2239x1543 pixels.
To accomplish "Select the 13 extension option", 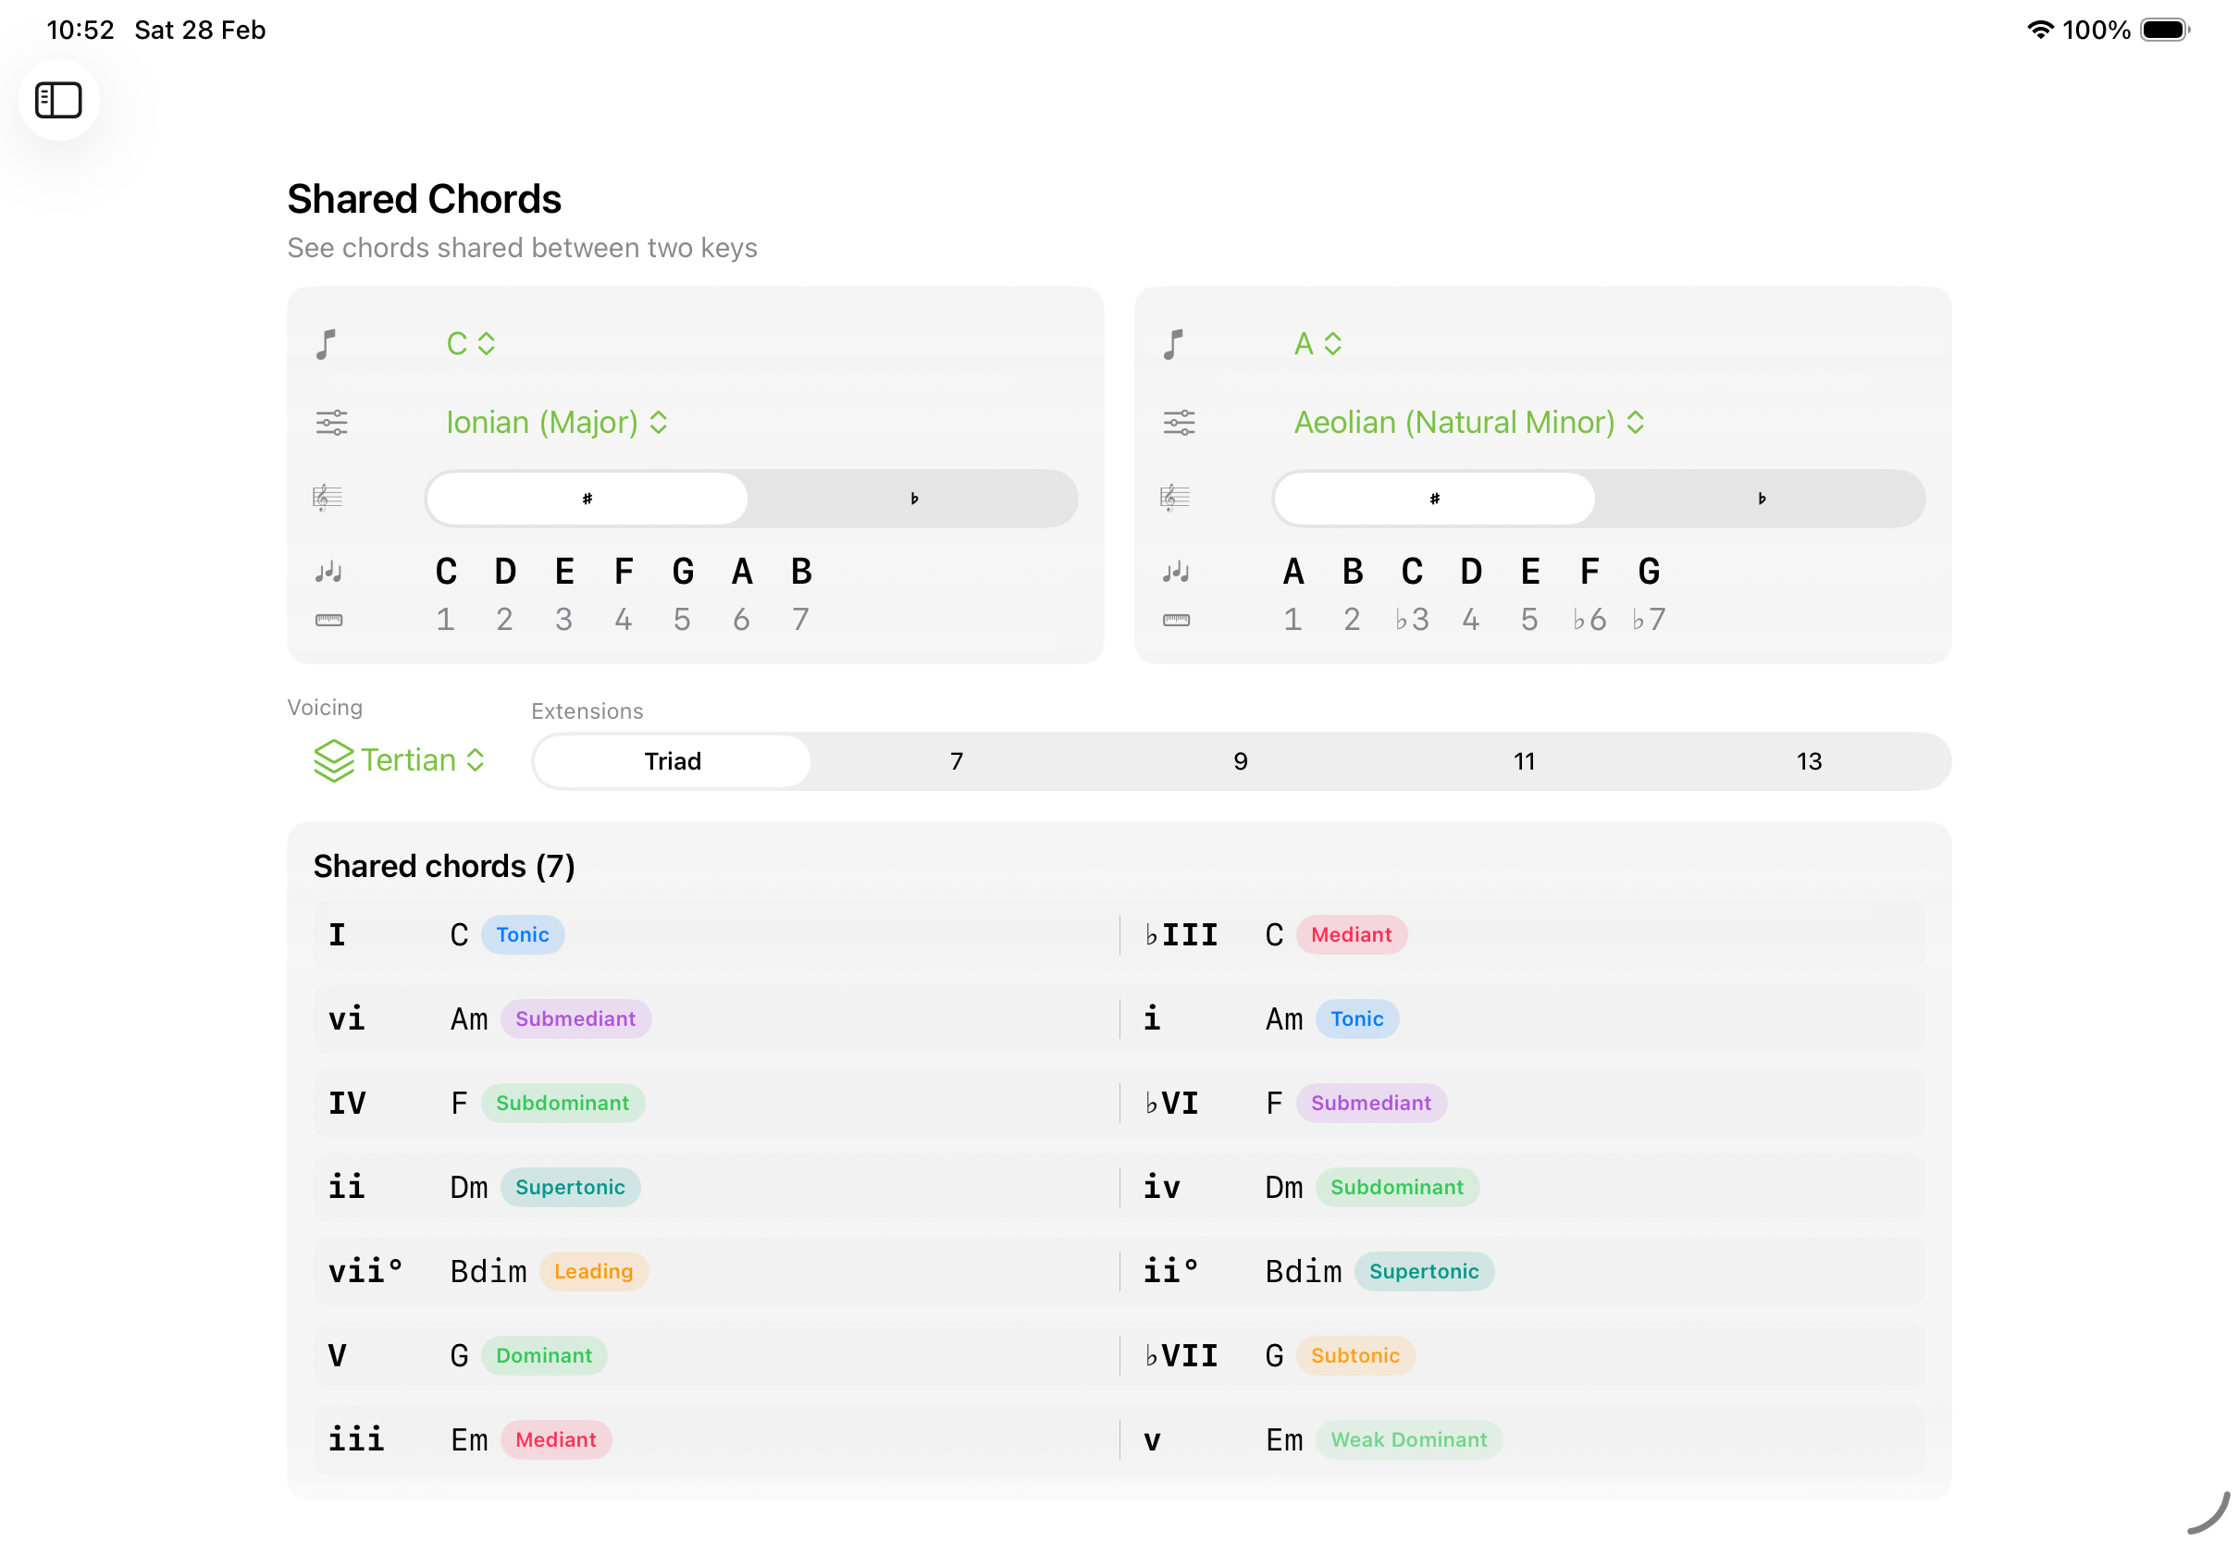I will tap(1809, 761).
